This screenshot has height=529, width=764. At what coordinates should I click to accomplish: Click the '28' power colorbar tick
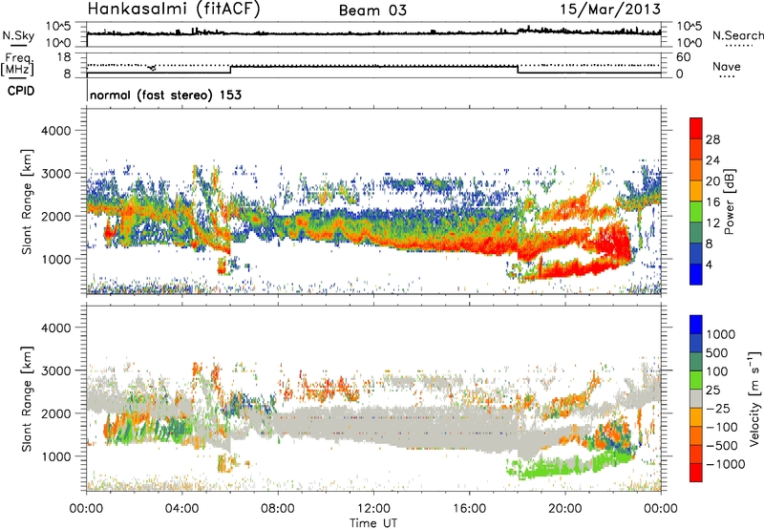click(712, 139)
